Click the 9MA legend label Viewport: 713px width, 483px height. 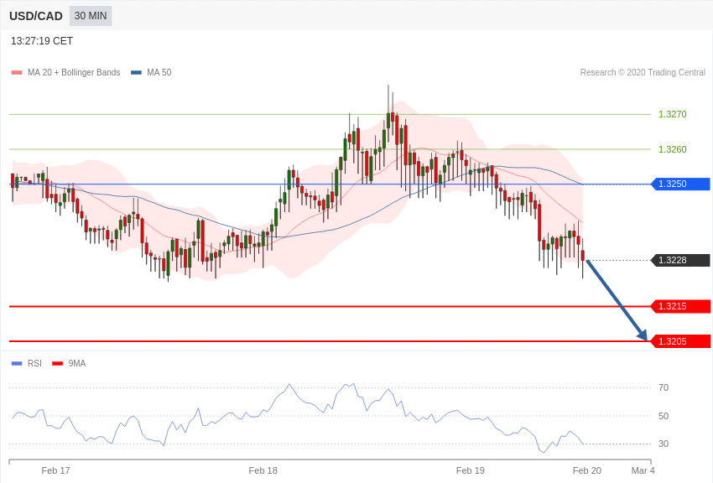pyautogui.click(x=77, y=363)
